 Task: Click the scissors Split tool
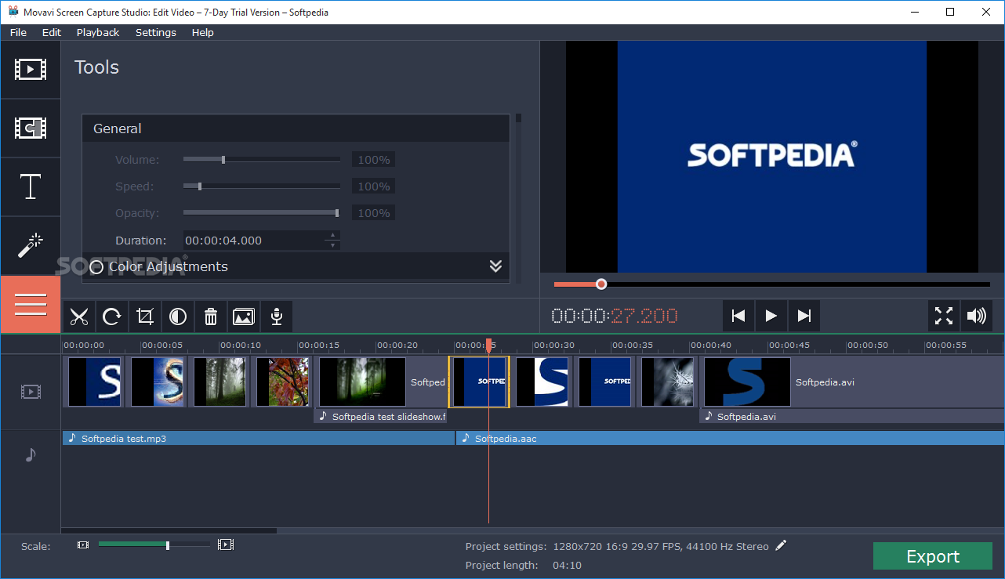78,317
